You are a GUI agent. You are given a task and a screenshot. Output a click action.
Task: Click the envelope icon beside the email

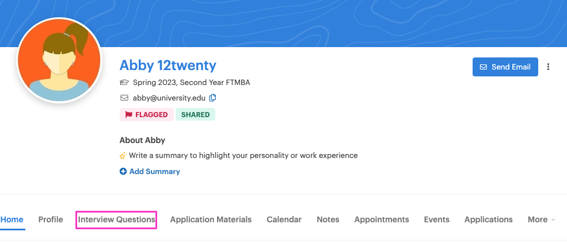click(x=124, y=98)
